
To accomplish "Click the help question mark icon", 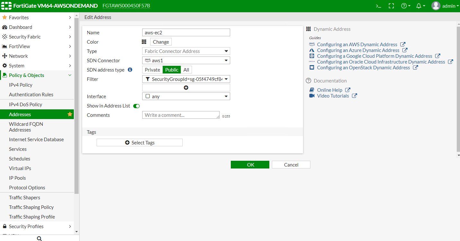I will pos(404,6).
